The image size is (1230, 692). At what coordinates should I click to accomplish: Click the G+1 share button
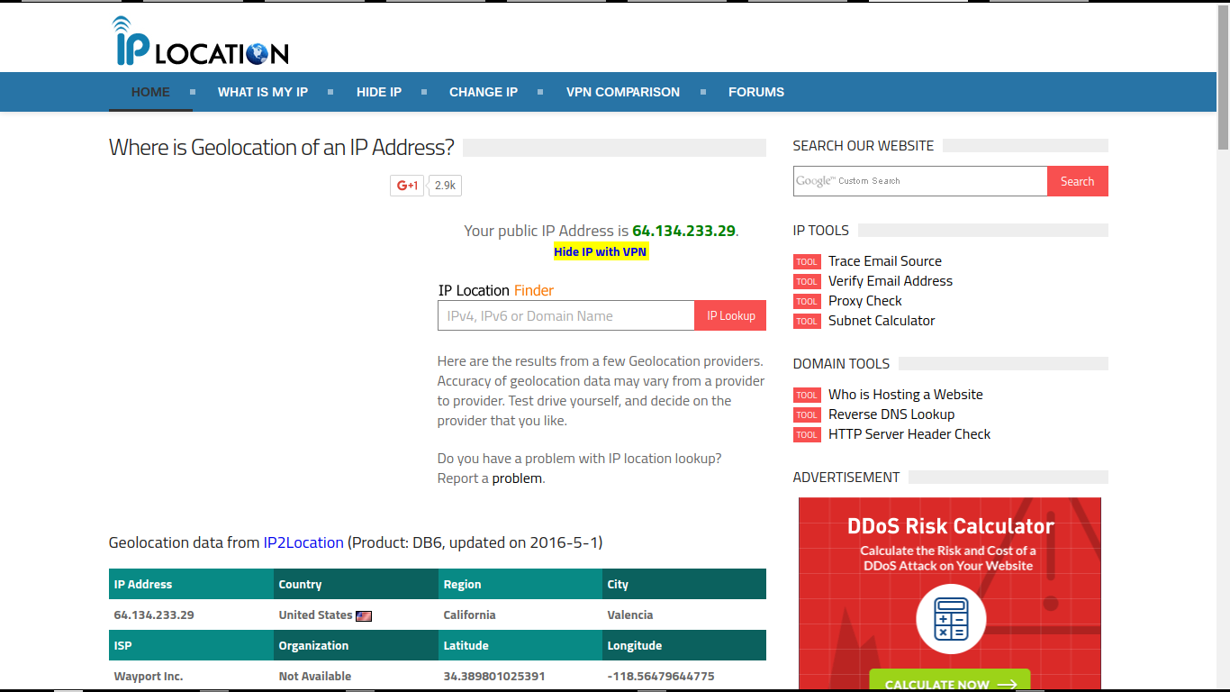(x=407, y=186)
